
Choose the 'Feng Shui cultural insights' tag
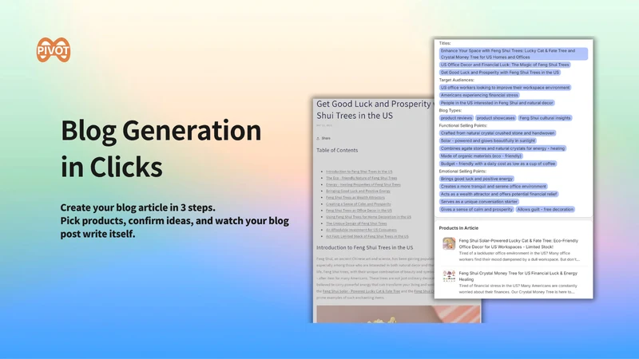point(545,118)
